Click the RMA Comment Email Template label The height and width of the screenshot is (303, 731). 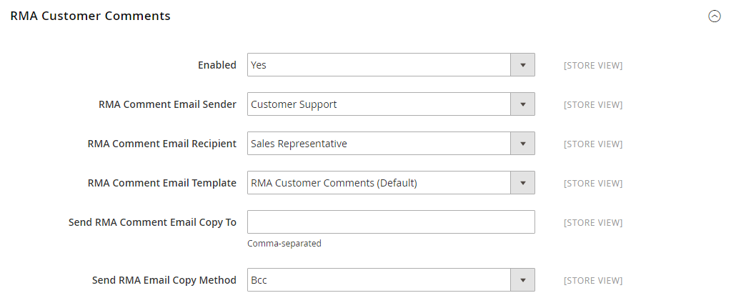(161, 183)
